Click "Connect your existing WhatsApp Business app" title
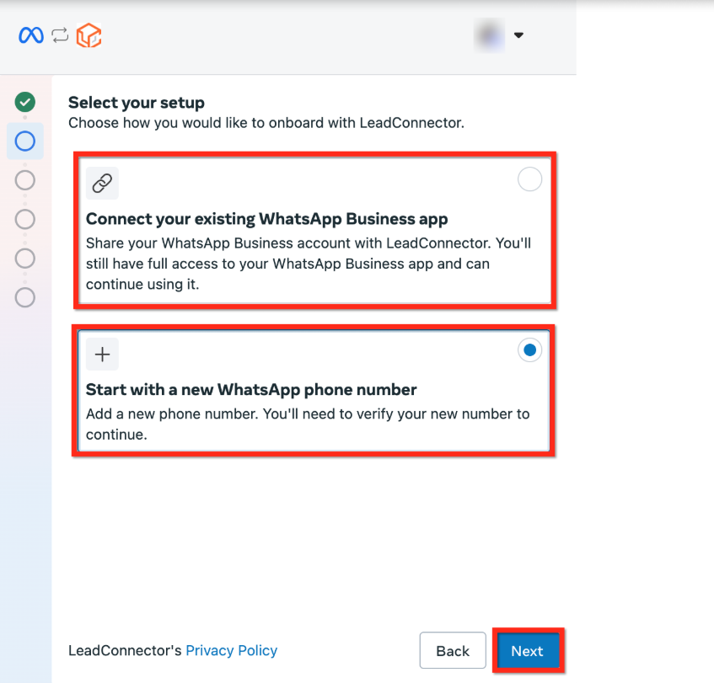The height and width of the screenshot is (683, 714). click(x=267, y=219)
